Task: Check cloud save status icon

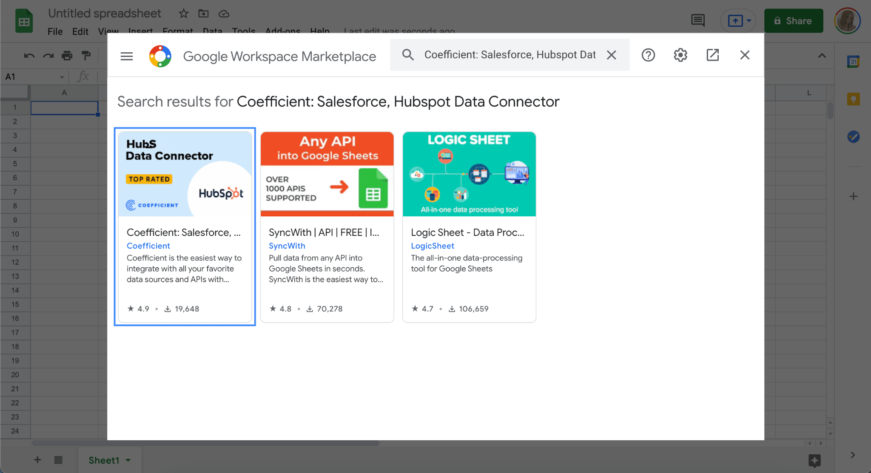Action: point(224,14)
